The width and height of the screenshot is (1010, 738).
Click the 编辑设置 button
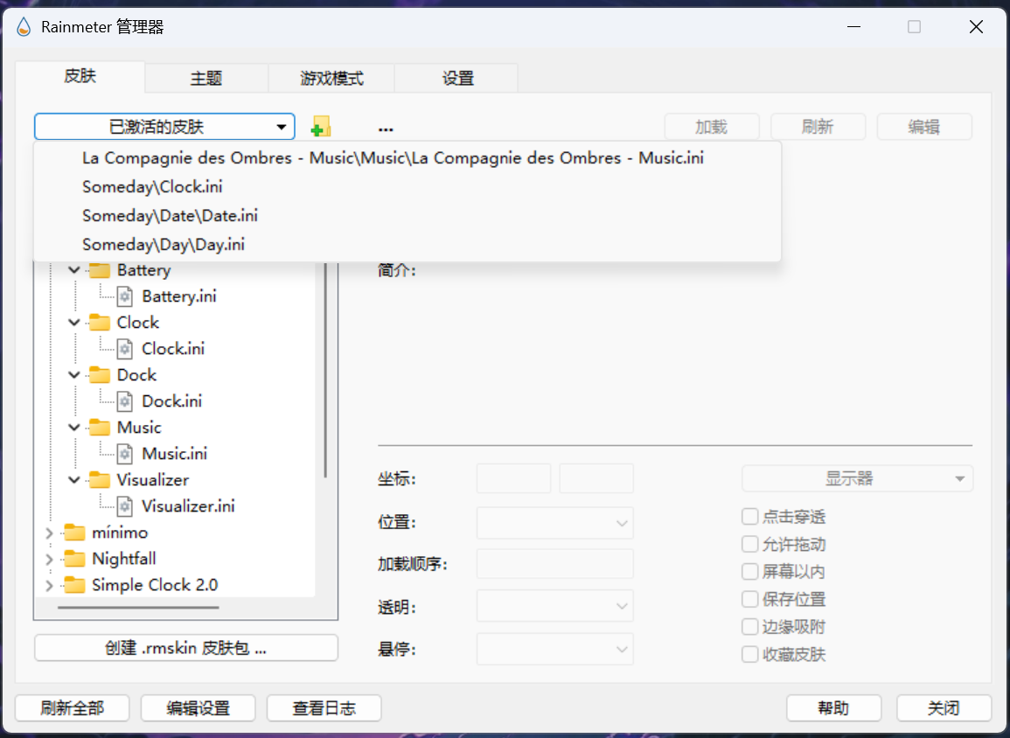click(199, 708)
